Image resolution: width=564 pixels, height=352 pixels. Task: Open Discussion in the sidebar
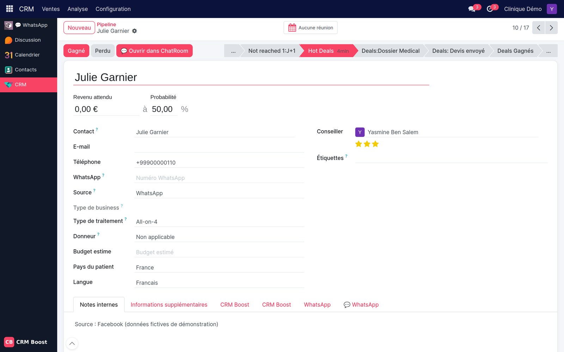pos(29,40)
